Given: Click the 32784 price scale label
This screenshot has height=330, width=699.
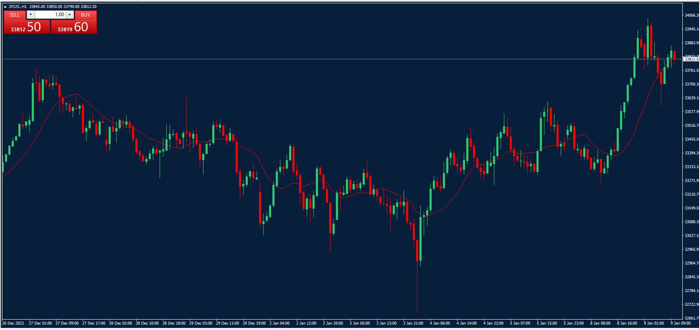Looking at the screenshot, I should click(x=691, y=291).
